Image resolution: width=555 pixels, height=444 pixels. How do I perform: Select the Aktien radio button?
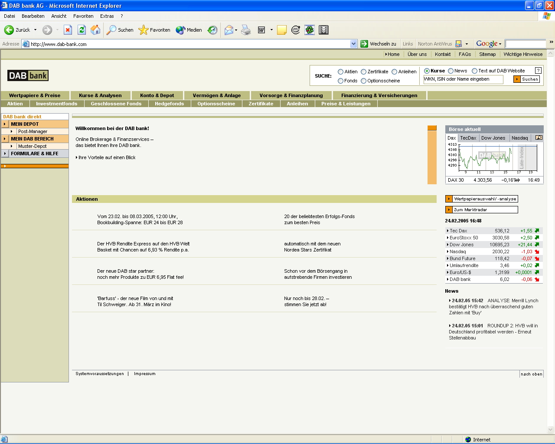[x=340, y=72]
